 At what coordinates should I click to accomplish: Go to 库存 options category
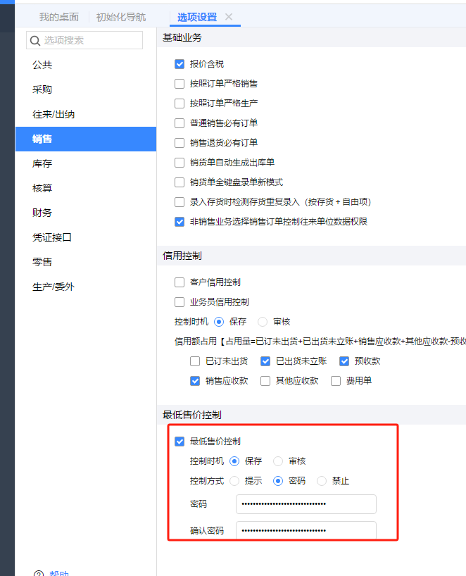pos(42,163)
